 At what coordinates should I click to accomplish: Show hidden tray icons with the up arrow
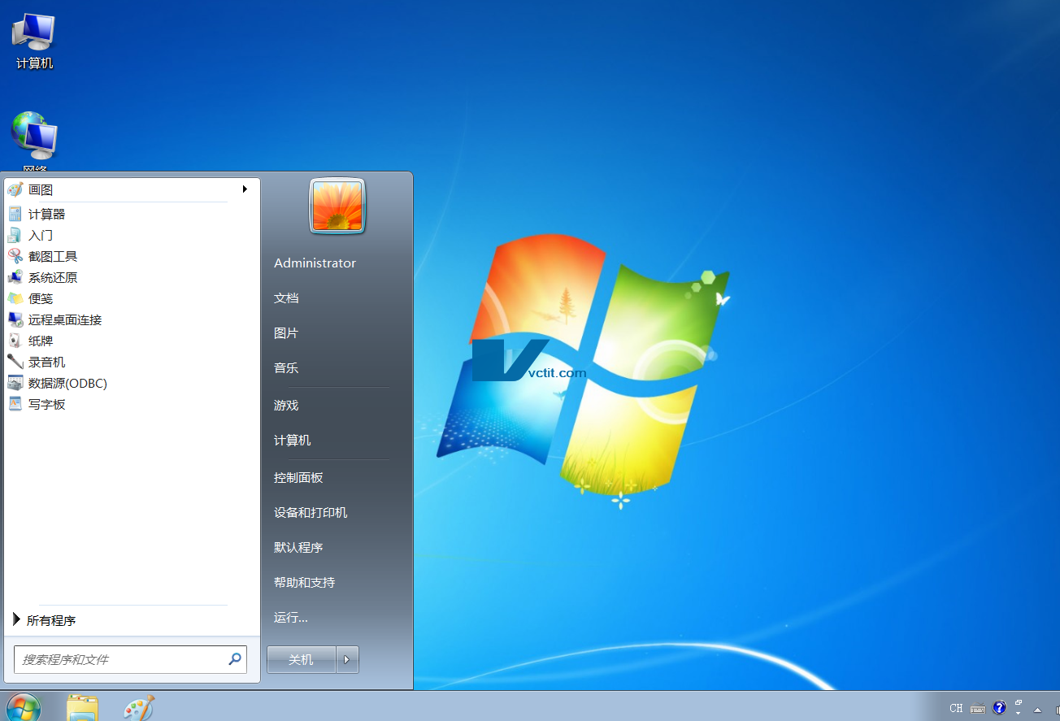[x=1037, y=709]
